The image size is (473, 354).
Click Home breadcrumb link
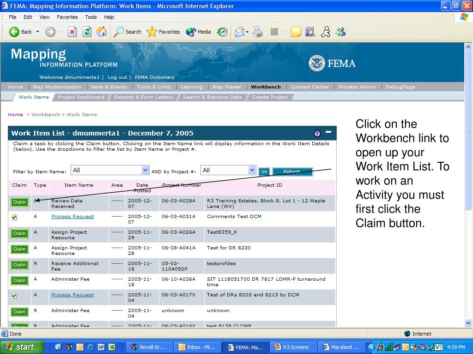coord(15,114)
